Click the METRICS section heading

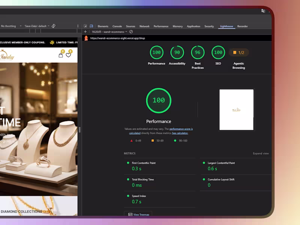pyautogui.click(x=129, y=153)
